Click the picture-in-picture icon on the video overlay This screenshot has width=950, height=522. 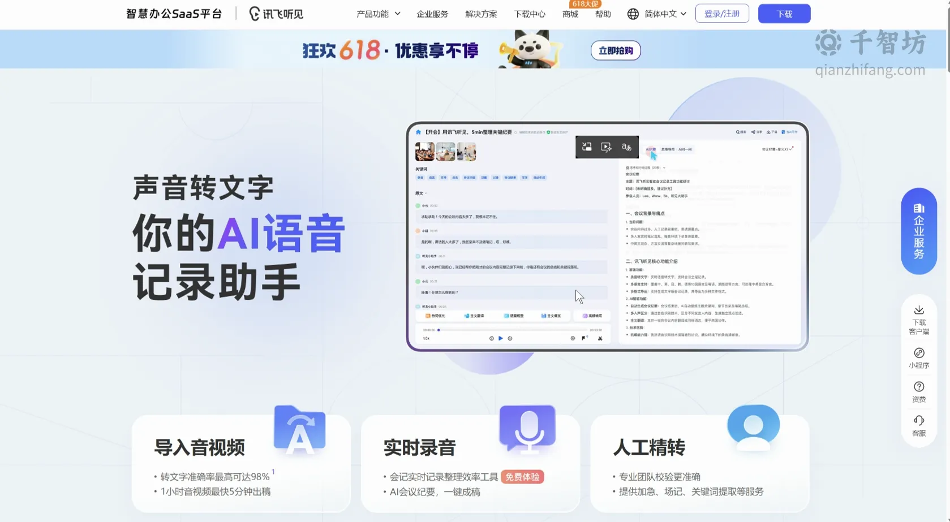tap(587, 147)
